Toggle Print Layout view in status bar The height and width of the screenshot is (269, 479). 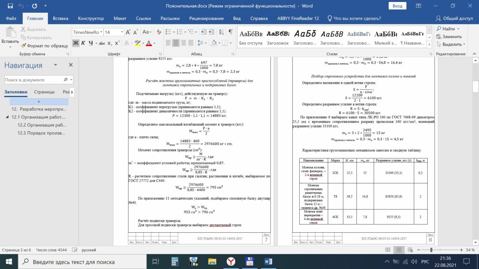pos(399,250)
